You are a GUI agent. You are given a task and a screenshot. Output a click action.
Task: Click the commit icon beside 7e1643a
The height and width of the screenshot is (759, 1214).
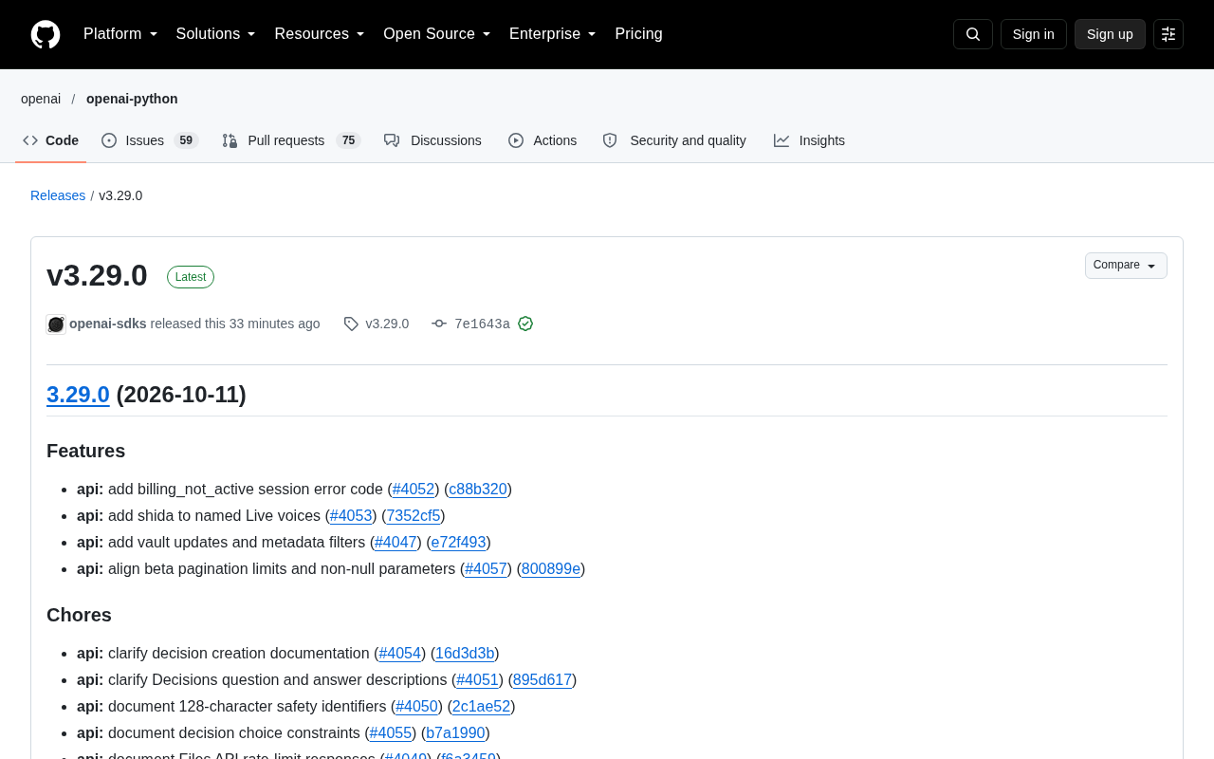439,324
